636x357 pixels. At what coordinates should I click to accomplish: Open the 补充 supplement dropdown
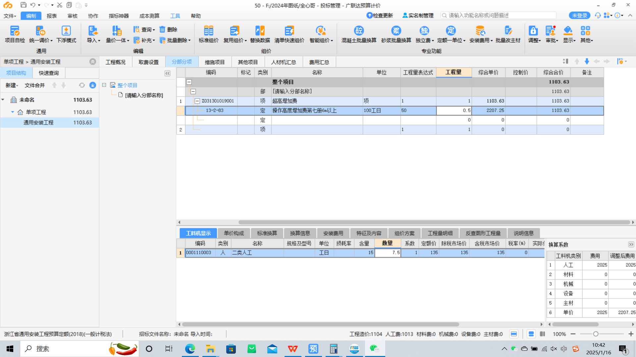[x=144, y=40]
